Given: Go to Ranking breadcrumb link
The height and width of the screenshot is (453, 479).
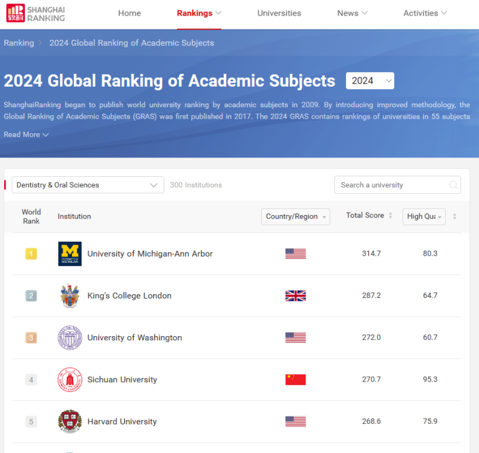Looking at the screenshot, I should [19, 43].
